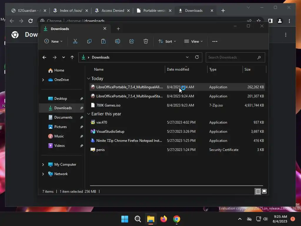Select Home in the navigation pane
The width and height of the screenshot is (301, 226).
coord(59,70)
